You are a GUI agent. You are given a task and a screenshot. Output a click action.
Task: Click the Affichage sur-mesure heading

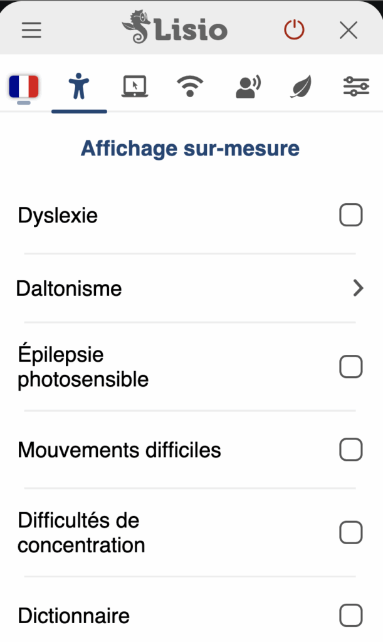click(189, 149)
